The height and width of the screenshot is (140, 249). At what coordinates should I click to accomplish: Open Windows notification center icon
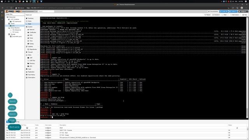[x=246, y=2]
